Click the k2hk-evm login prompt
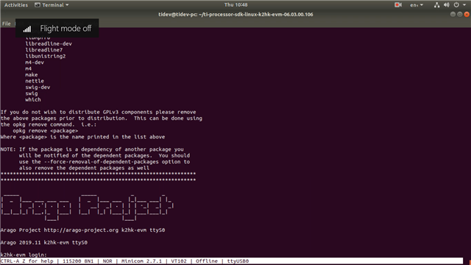 24,255
